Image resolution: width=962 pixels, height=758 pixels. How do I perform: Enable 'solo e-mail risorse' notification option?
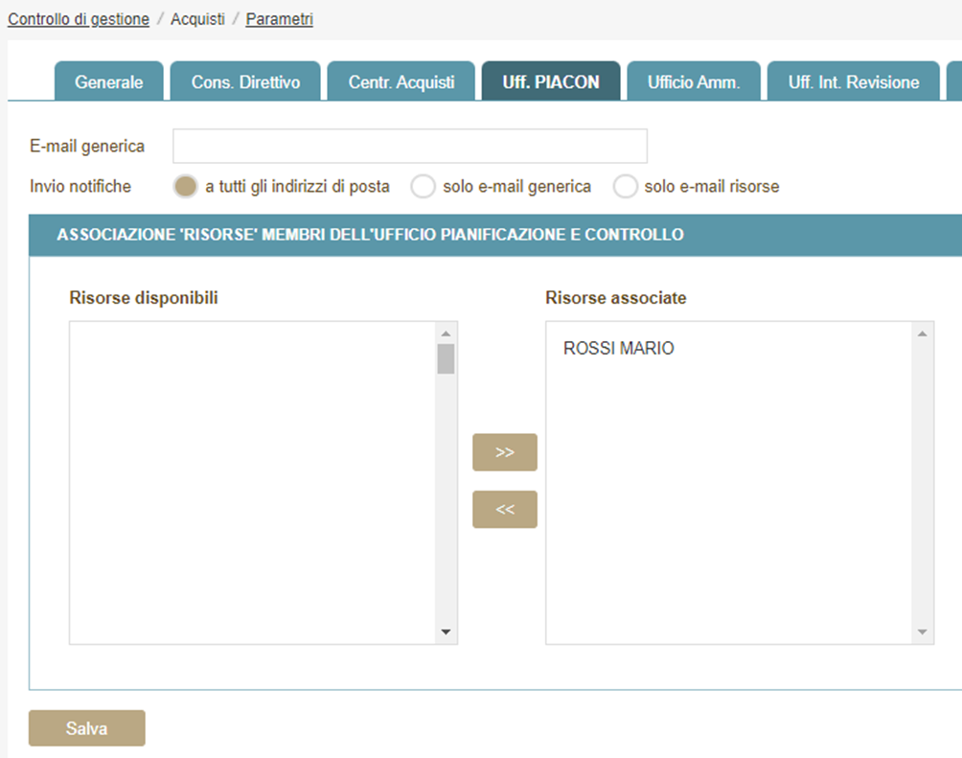tap(626, 187)
